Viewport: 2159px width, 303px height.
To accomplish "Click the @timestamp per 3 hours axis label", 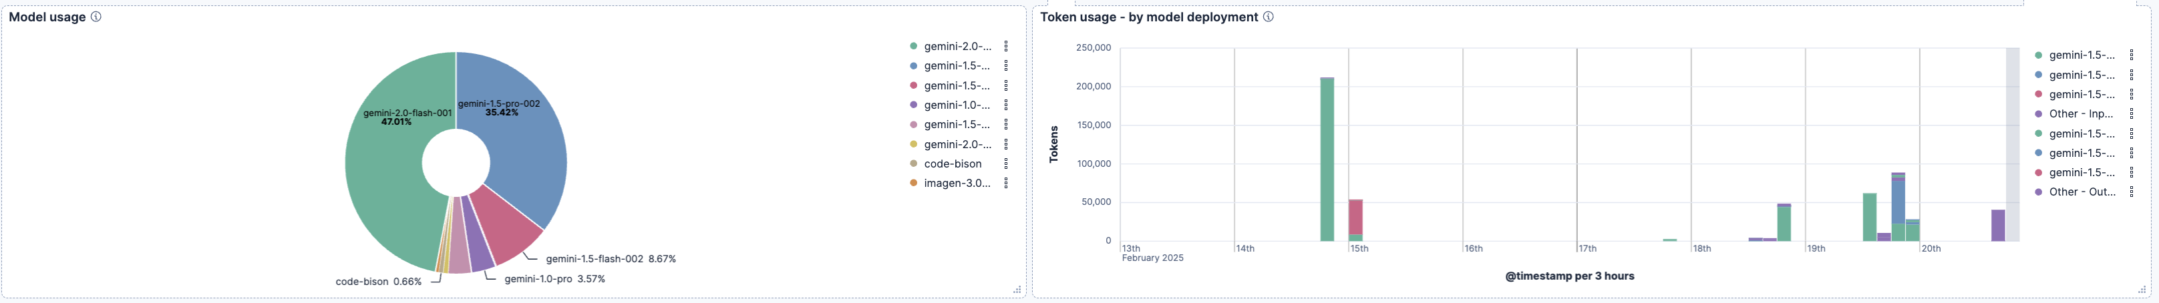I will click(1570, 276).
